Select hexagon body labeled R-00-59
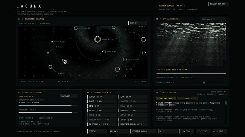Screen dimensions: 245x137 [76, 28]
